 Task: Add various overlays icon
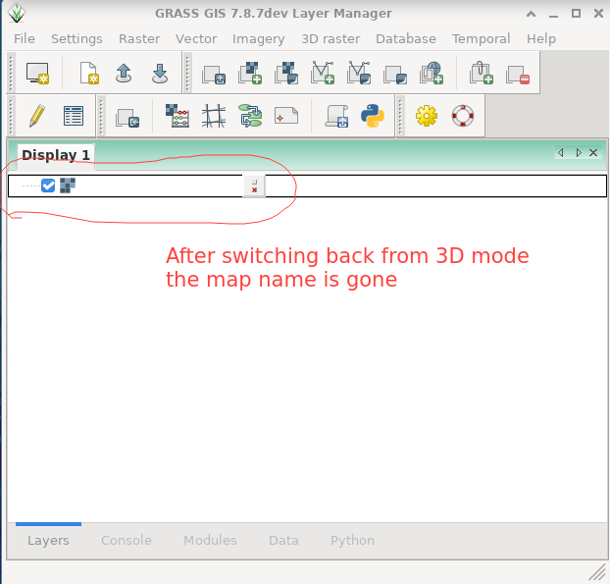395,75
